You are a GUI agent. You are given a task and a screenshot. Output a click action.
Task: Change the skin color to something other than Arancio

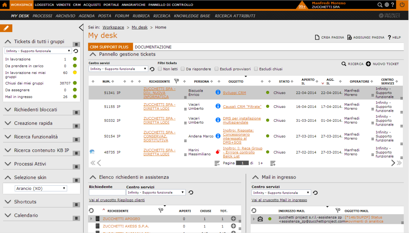pyautogui.click(x=40, y=188)
